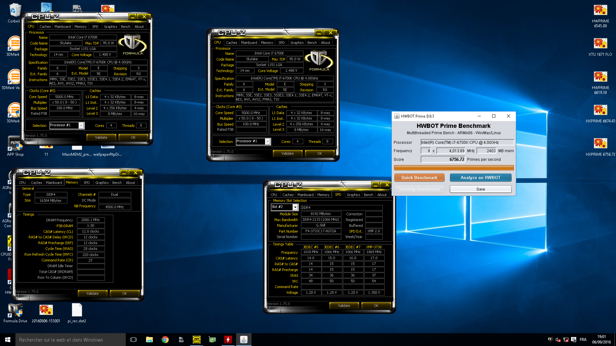Click Core Voltage 1.488 V in center CPU-Z

click(291, 70)
